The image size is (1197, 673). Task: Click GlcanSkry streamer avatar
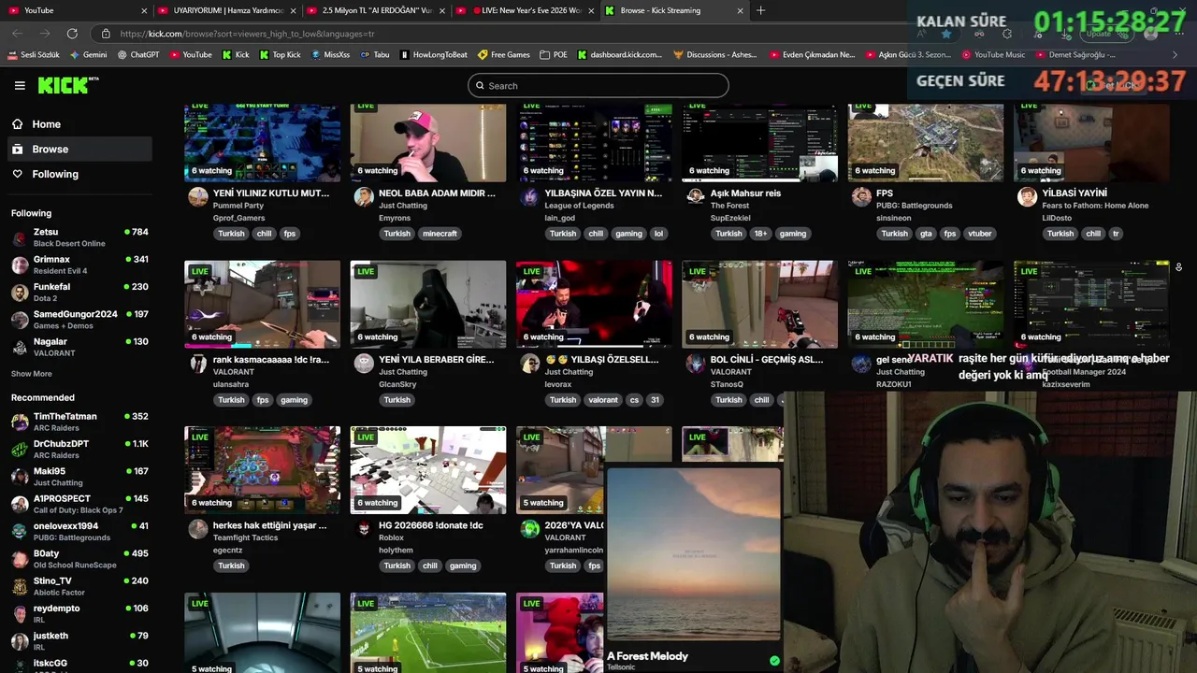pyautogui.click(x=364, y=365)
